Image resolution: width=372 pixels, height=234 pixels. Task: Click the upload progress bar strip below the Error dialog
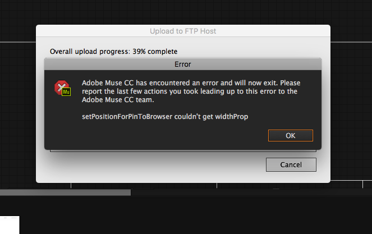183,151
